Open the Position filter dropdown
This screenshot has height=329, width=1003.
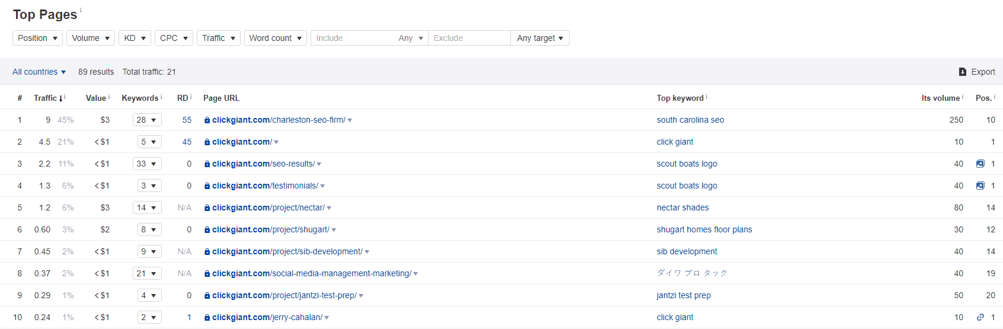point(37,38)
